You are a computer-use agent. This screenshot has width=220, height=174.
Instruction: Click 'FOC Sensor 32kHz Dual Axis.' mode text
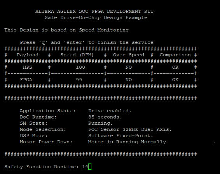coord(130,129)
